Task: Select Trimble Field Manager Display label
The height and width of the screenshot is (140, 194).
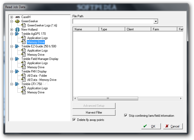Action: pos(40,59)
